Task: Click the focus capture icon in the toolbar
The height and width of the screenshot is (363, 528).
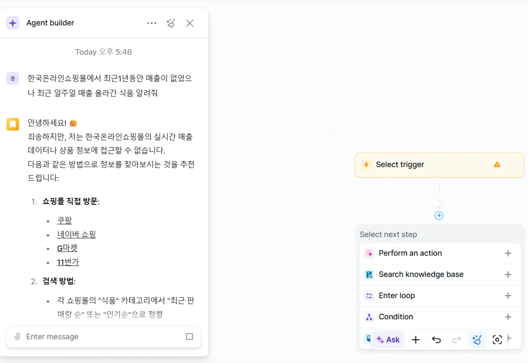Action: (497, 339)
